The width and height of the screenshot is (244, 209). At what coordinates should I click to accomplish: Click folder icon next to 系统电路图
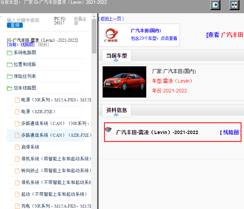[x=10, y=53]
